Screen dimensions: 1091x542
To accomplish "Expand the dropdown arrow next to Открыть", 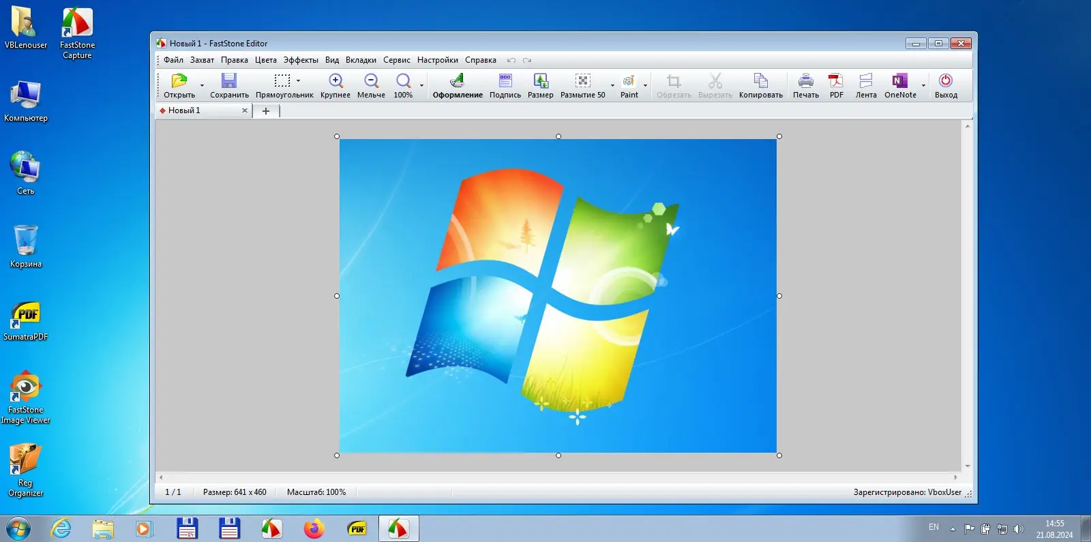I will (x=202, y=85).
